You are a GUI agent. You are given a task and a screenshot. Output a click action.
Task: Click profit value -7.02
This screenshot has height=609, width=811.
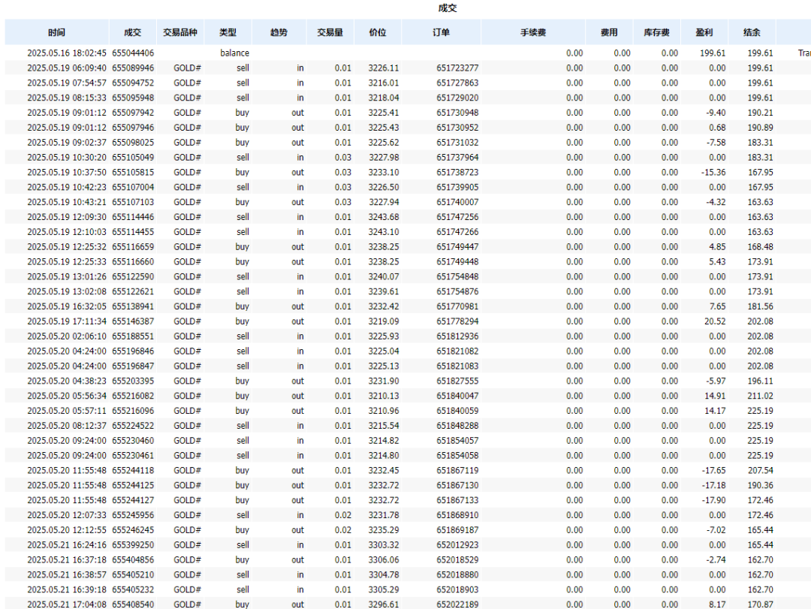716,530
